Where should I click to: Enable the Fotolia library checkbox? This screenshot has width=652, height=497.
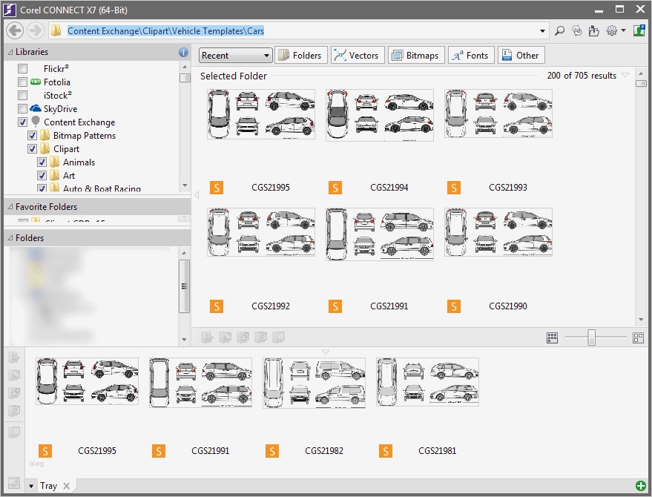[x=23, y=82]
